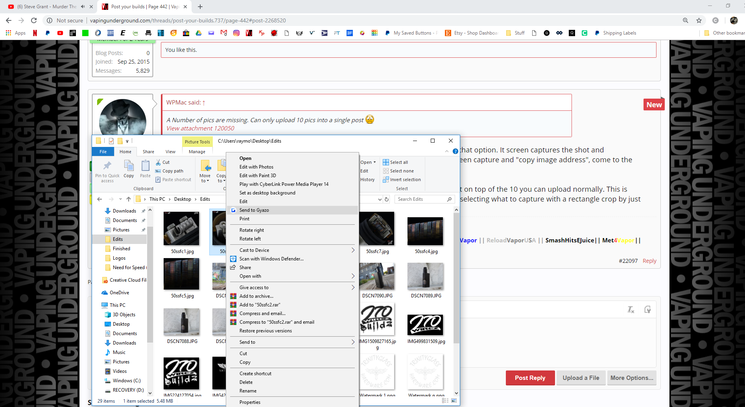Click Upload a File button
The width and height of the screenshot is (745, 407).
(581, 378)
